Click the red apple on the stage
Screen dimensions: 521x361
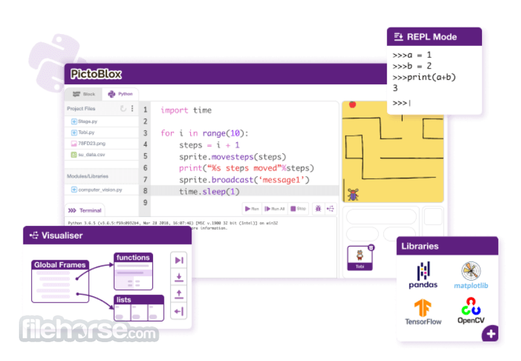coord(353,105)
